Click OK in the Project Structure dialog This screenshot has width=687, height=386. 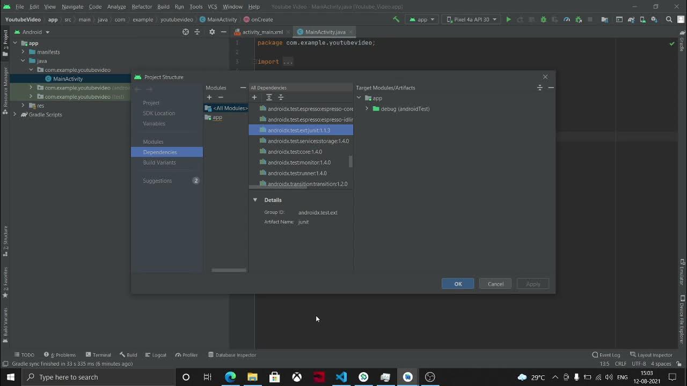coord(458,284)
